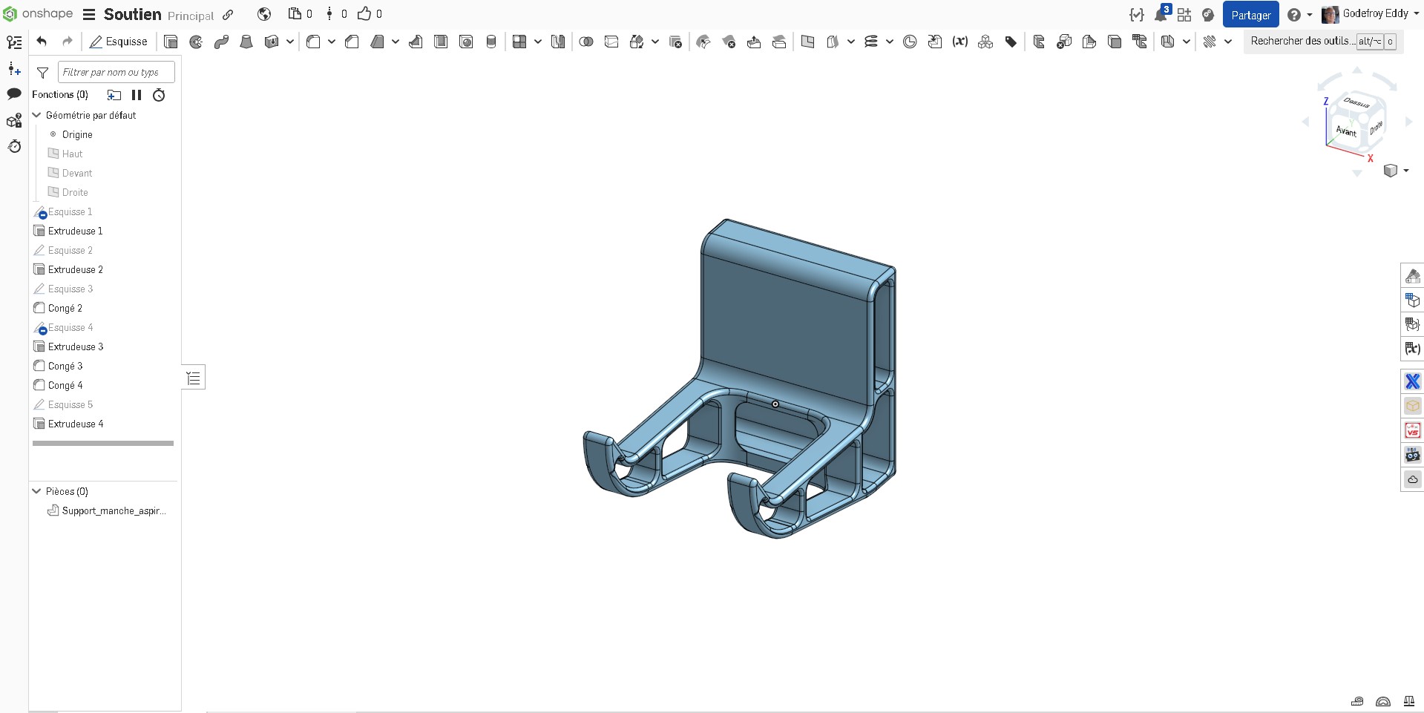
Task: Click the feature list rollback bar
Action: [x=103, y=443]
